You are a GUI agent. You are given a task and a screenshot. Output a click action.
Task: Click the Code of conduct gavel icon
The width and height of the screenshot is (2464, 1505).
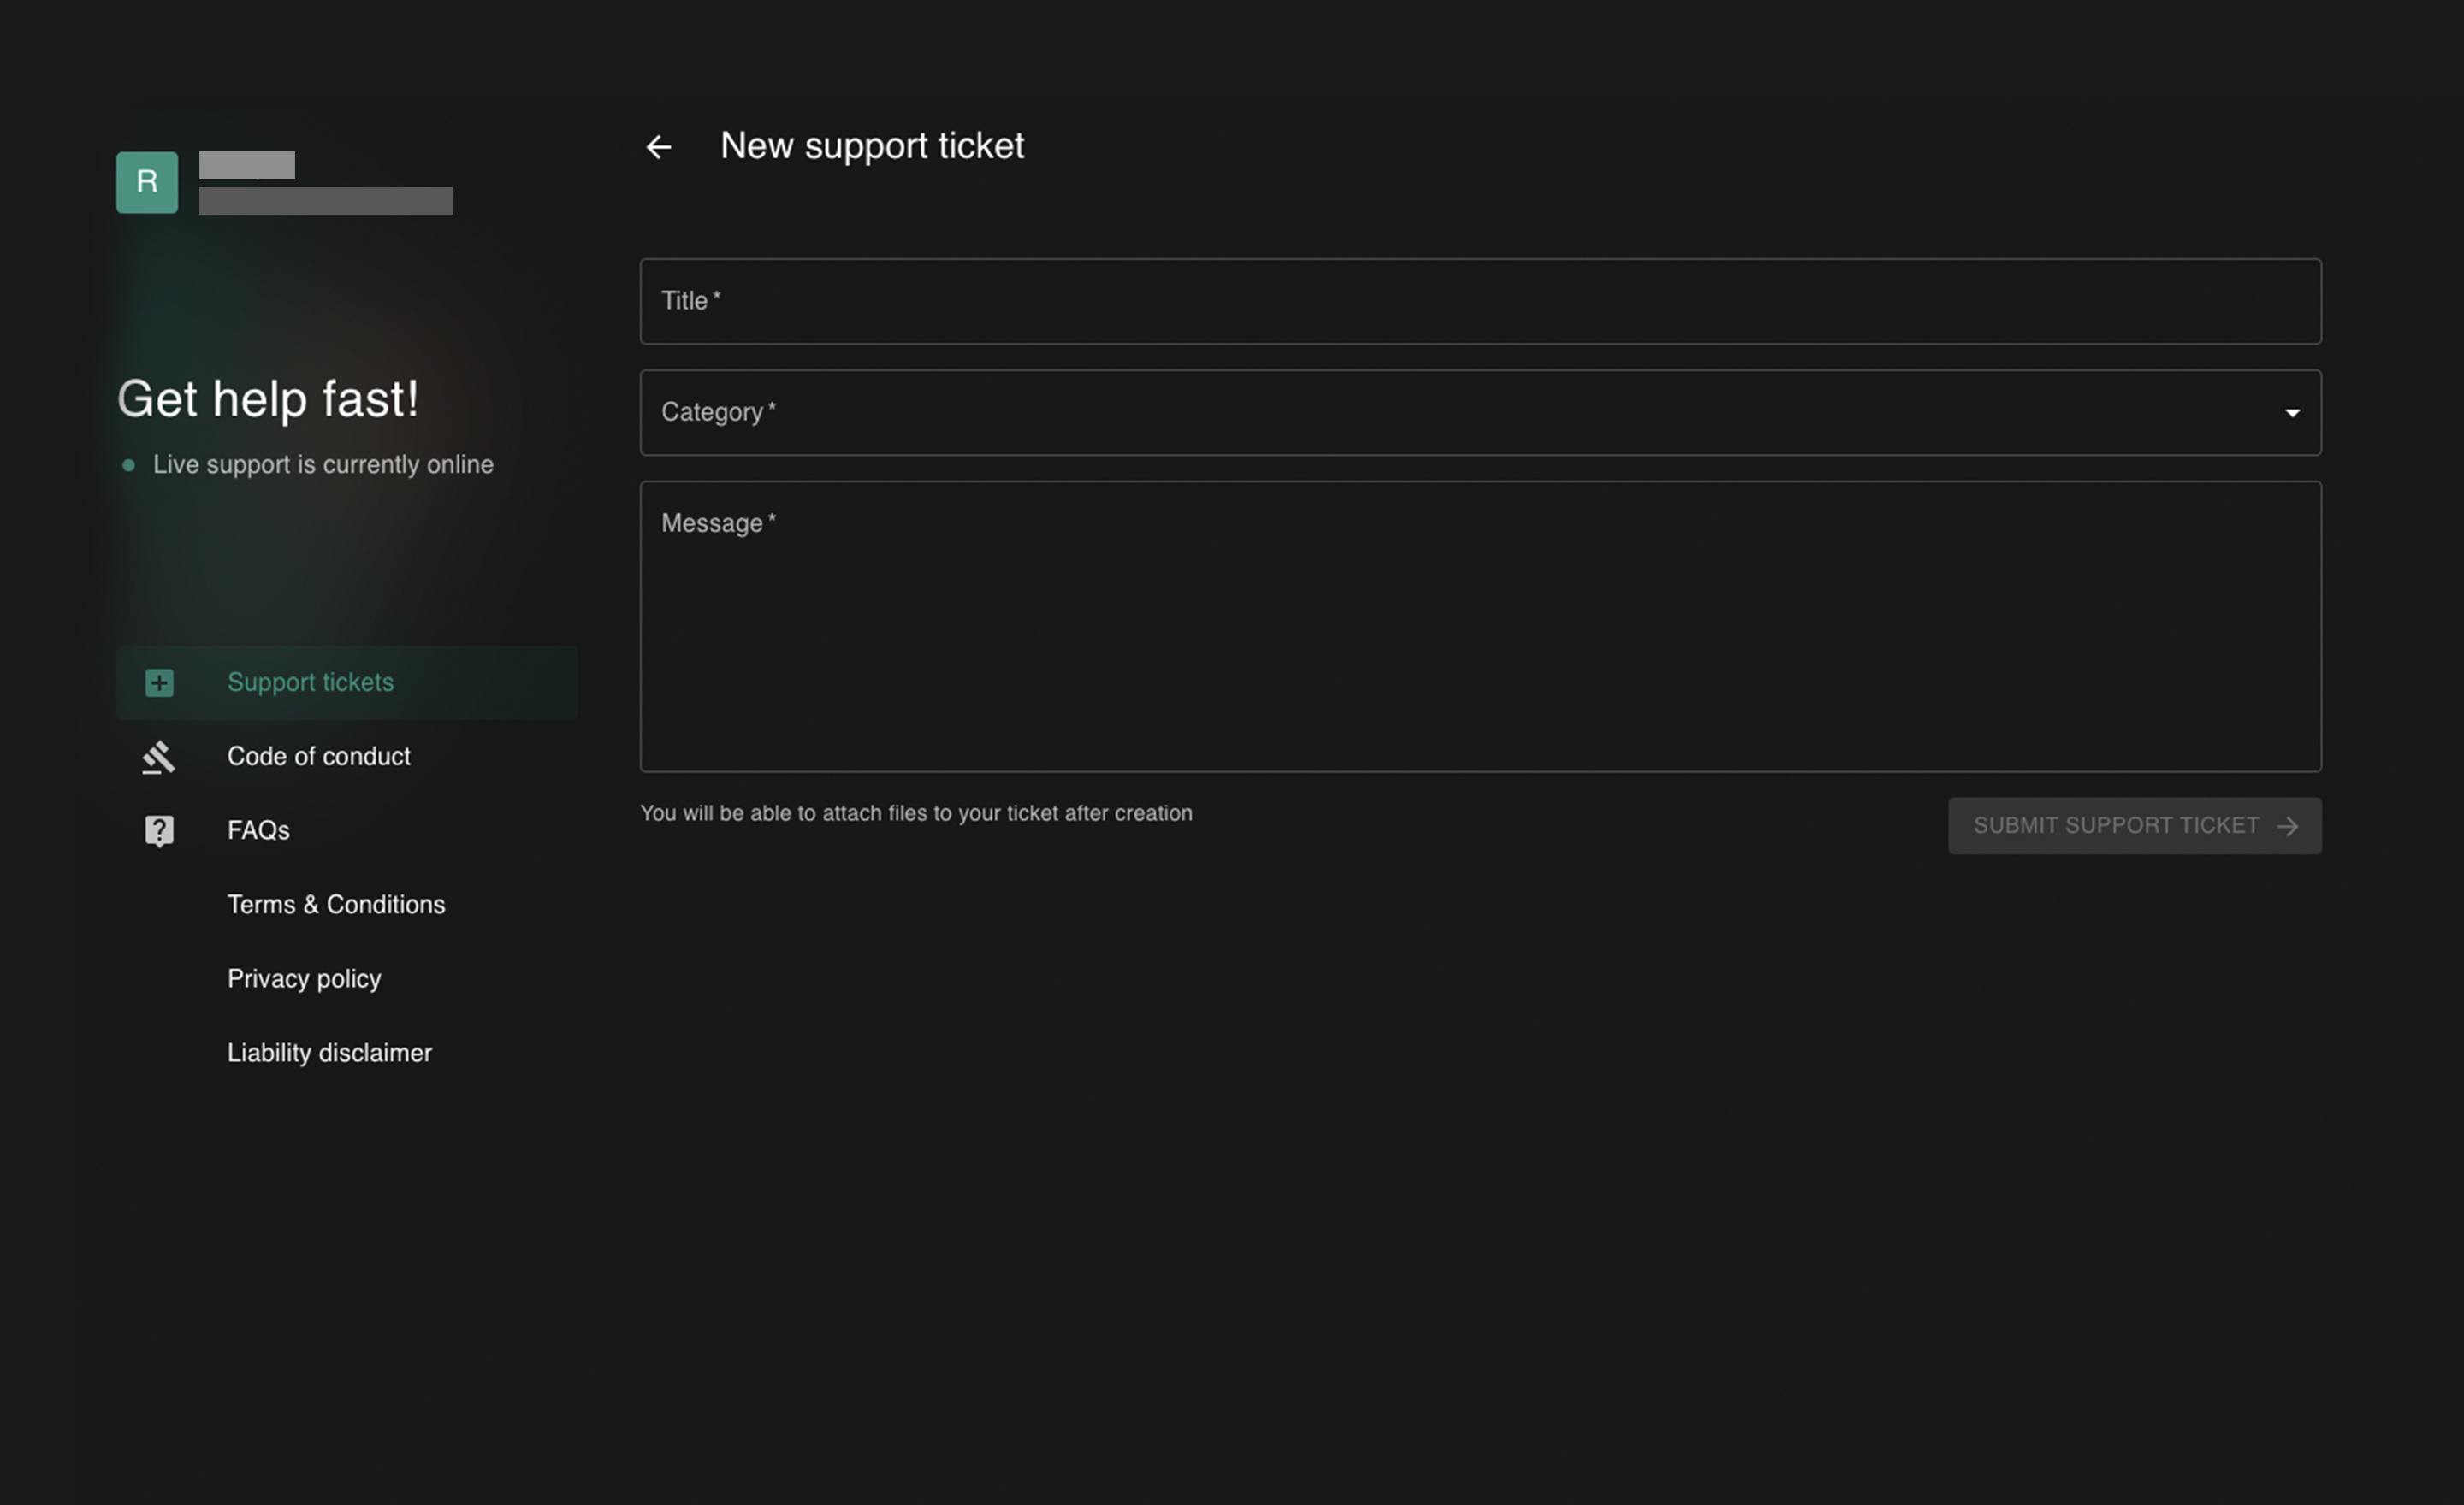point(159,758)
